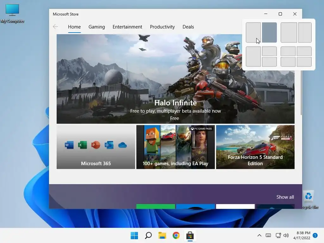Snap window to wide left two-thirds zone
Screen dimensions: 324x243
289,33
